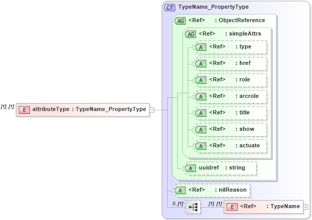This screenshot has width=312, height=220.
Task: Click the A icon for href attribute
Action: pos(201,64)
